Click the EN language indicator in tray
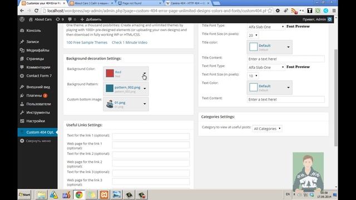 (x=288, y=194)
